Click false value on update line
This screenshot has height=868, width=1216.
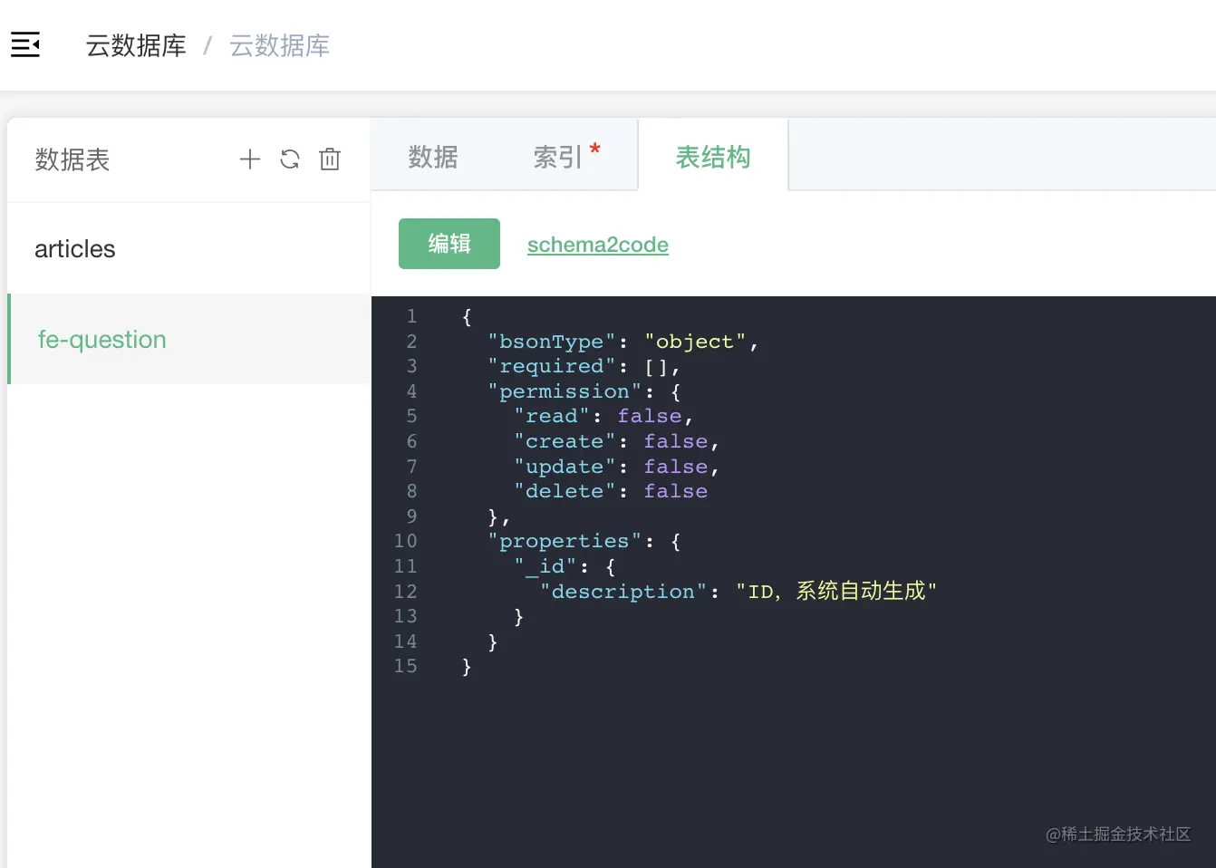coord(676,467)
